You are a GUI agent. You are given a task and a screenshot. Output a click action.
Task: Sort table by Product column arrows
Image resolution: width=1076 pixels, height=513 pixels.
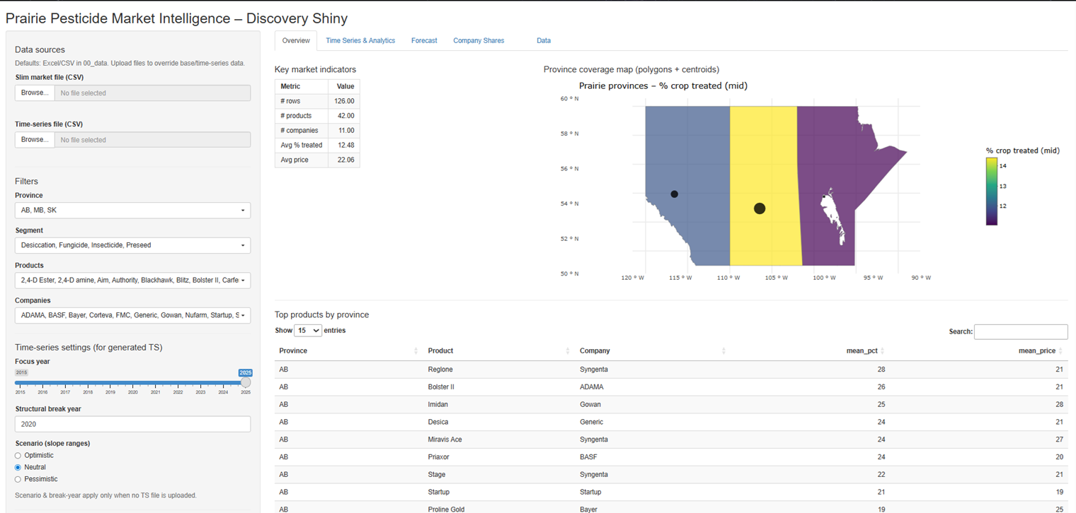click(568, 351)
